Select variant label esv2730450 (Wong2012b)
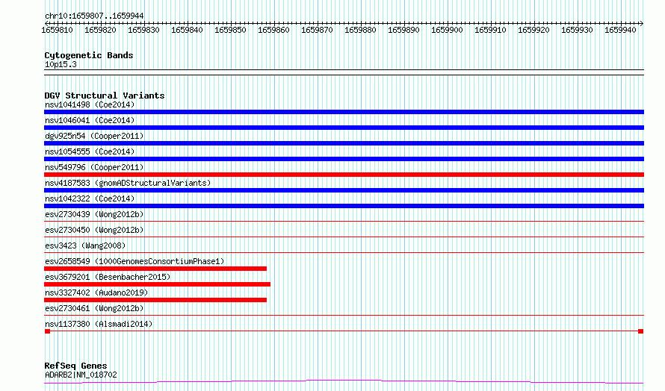Viewport: 665px width, 391px height. [x=94, y=230]
